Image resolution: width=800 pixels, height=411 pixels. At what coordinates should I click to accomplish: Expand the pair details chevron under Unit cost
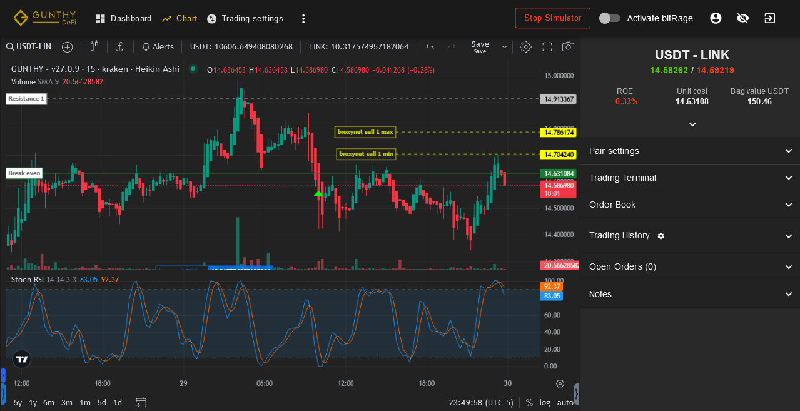pos(692,124)
